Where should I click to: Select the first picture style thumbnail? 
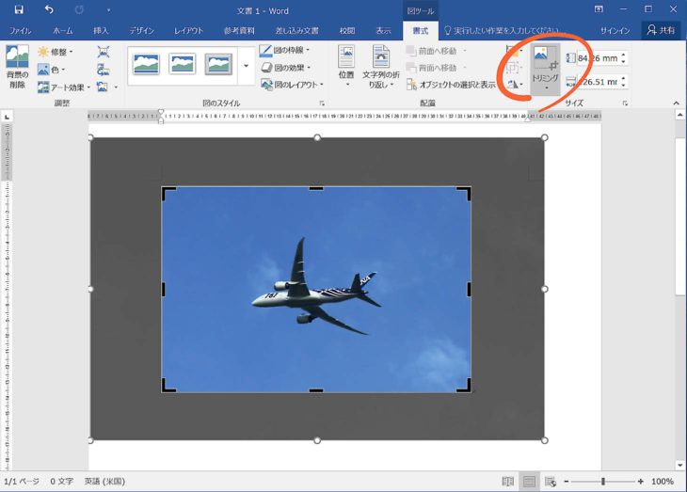(x=147, y=64)
